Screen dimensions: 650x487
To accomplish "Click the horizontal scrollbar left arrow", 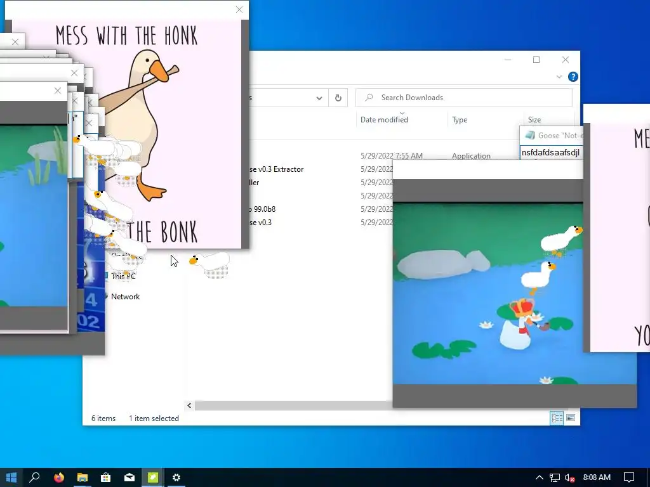I will (x=189, y=405).
